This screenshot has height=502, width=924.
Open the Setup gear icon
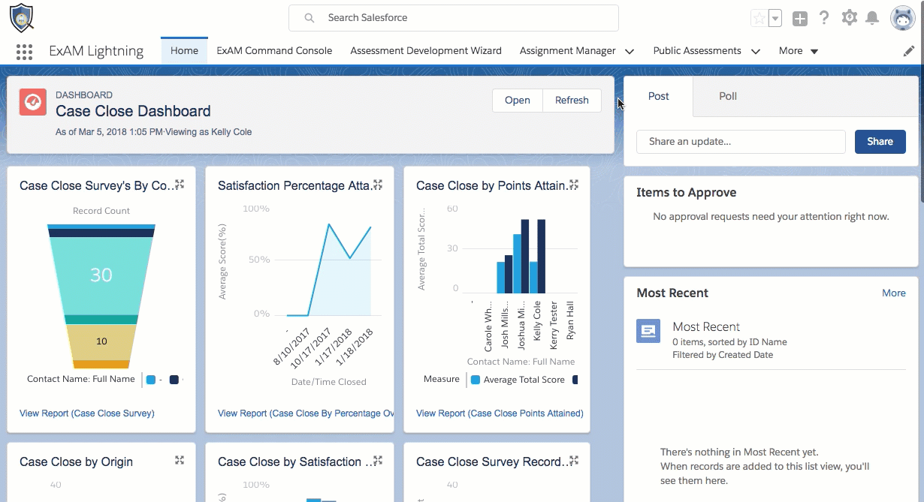(x=849, y=18)
